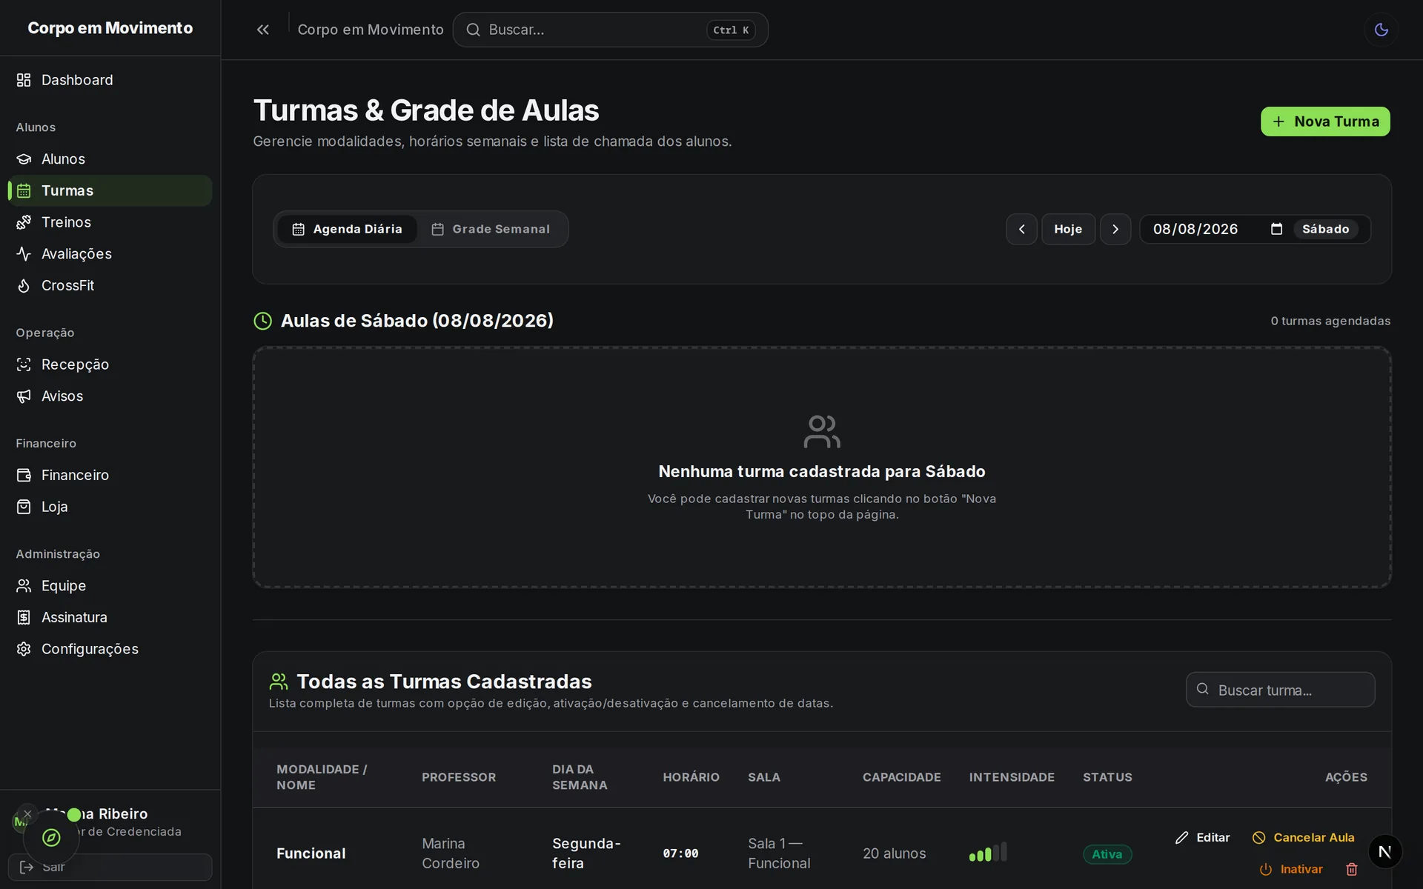The image size is (1423, 889).
Task: Click the Turmas calendar icon in sidebar
Action: point(24,190)
